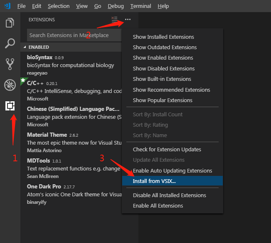The width and height of the screenshot is (271, 243).
Task: Choose Show Built-in Extensions
Action: (x=172, y=79)
